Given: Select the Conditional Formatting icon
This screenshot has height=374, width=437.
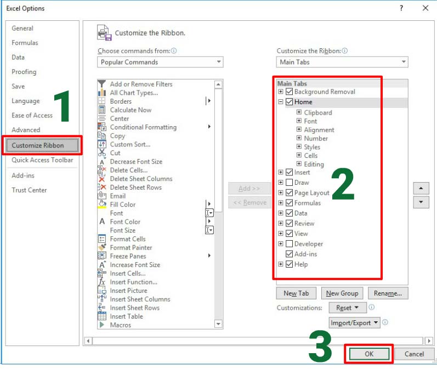Looking at the screenshot, I should point(102,127).
